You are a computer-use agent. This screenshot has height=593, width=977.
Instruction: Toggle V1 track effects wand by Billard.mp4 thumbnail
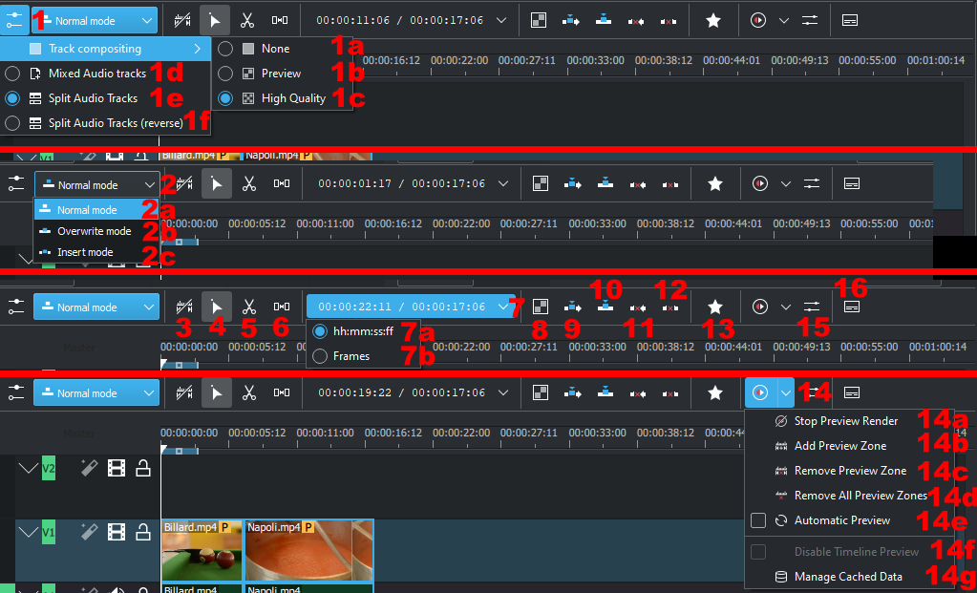point(90,531)
